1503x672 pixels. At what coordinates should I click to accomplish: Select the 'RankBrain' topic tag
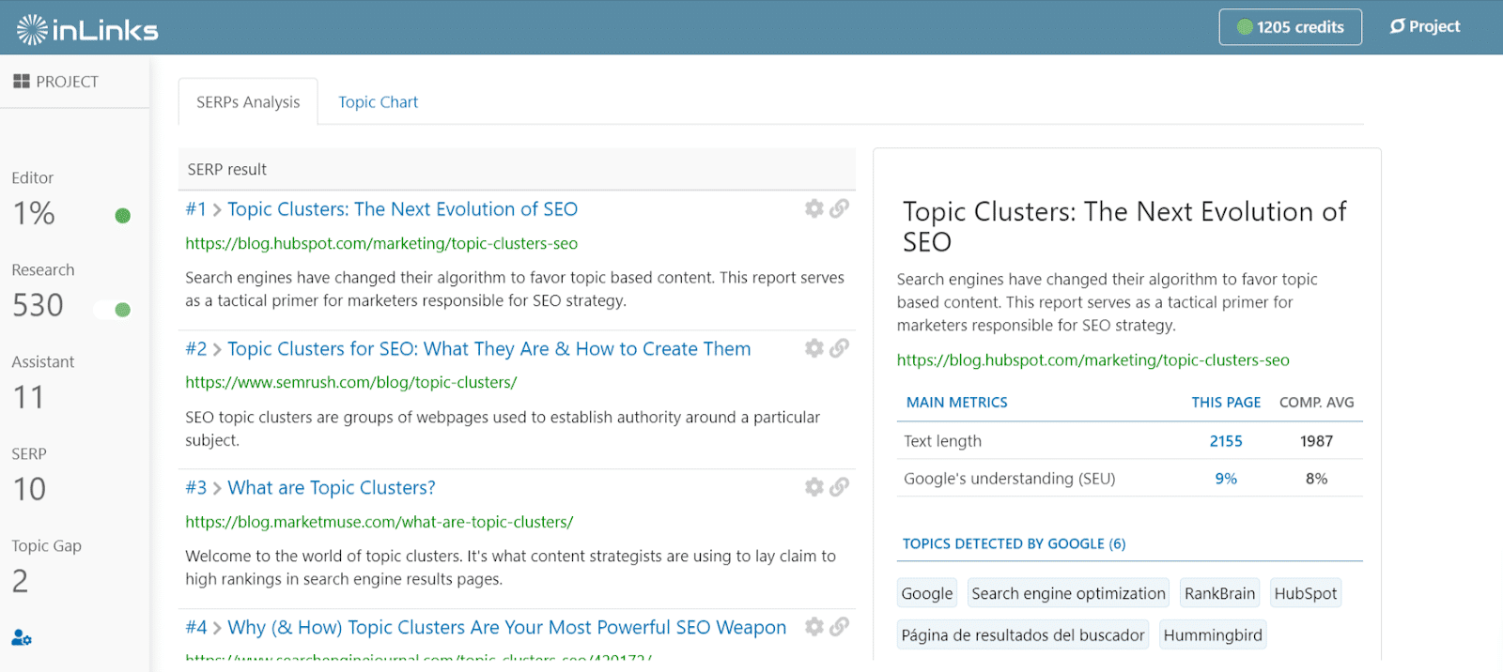(x=1220, y=593)
